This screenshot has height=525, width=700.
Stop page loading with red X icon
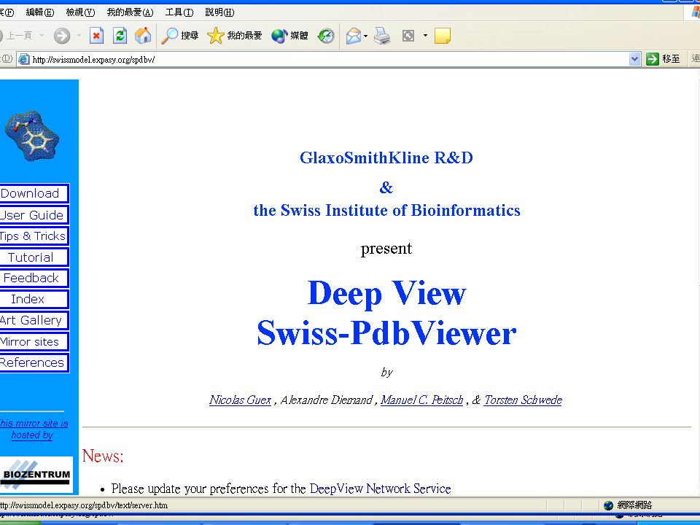[96, 36]
